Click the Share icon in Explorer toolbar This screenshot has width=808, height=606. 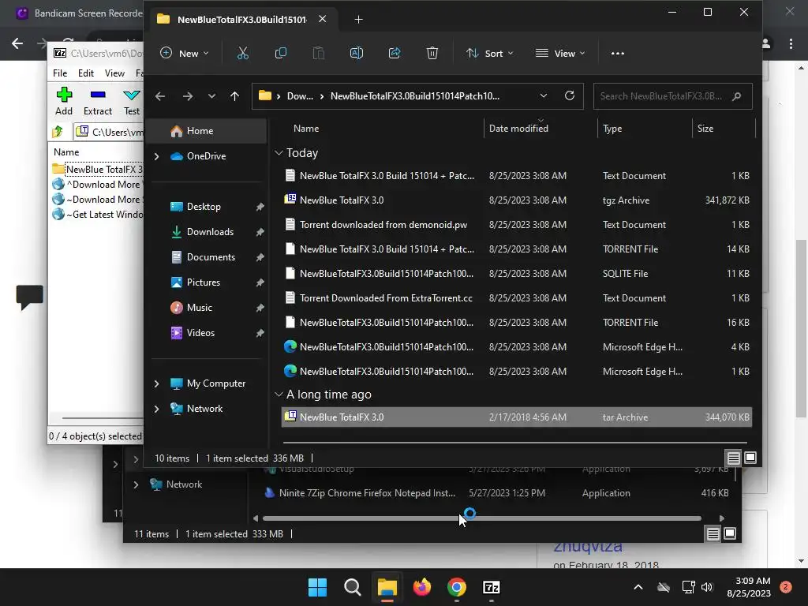tap(395, 53)
